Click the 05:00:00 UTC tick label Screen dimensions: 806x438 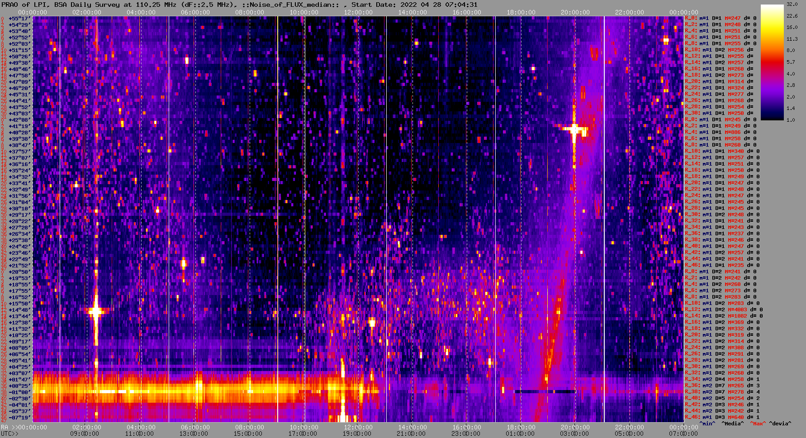pos(628,433)
